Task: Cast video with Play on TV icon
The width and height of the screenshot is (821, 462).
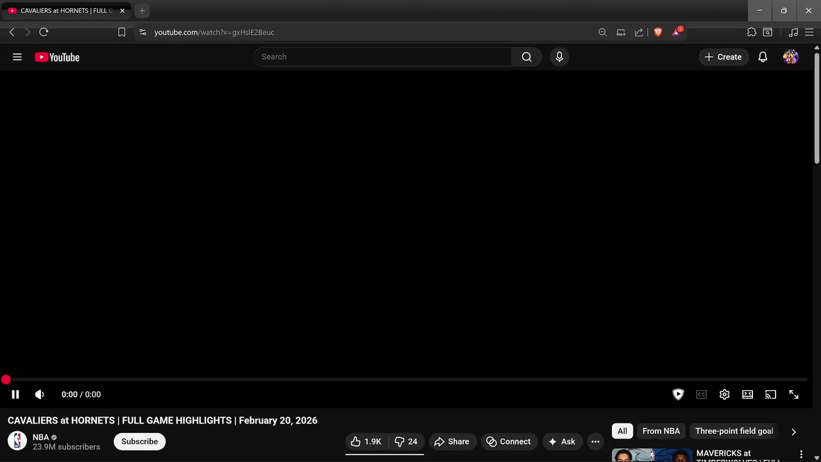Action: point(771,395)
